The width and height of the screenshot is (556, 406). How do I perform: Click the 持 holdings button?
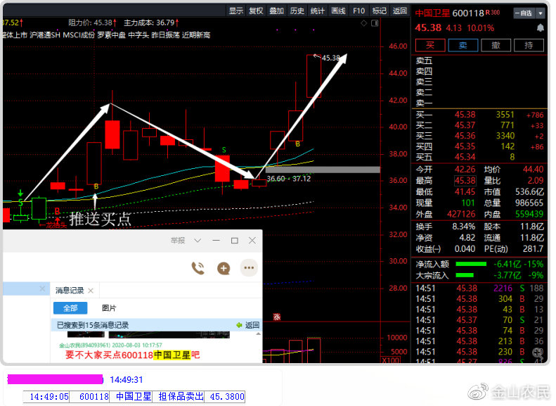[529, 45]
